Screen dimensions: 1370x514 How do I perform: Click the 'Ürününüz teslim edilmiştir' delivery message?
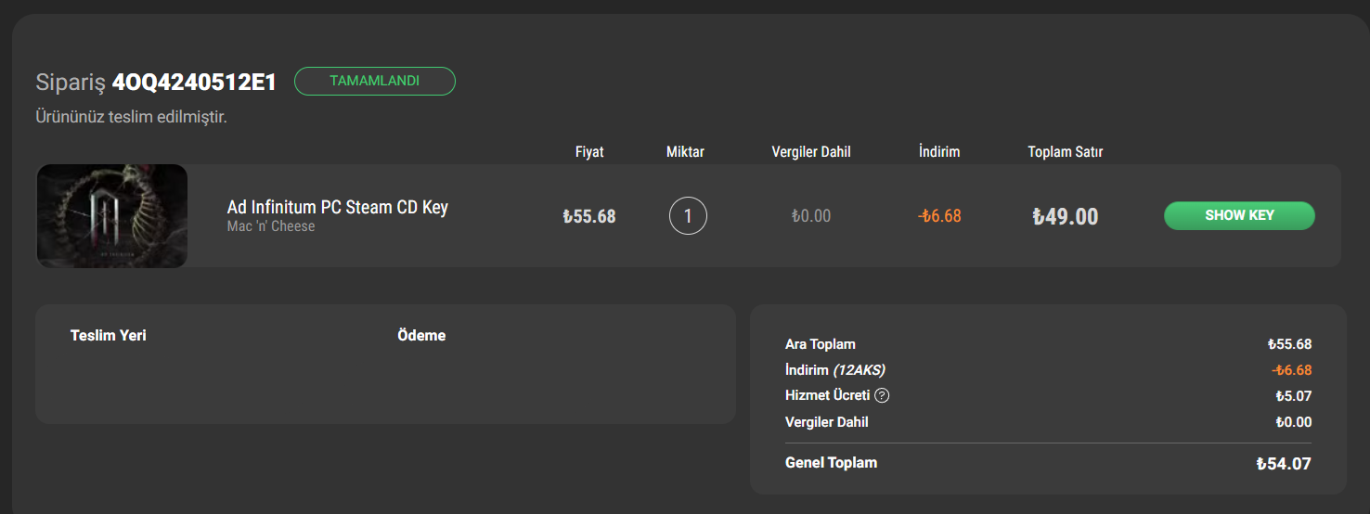coord(131,118)
